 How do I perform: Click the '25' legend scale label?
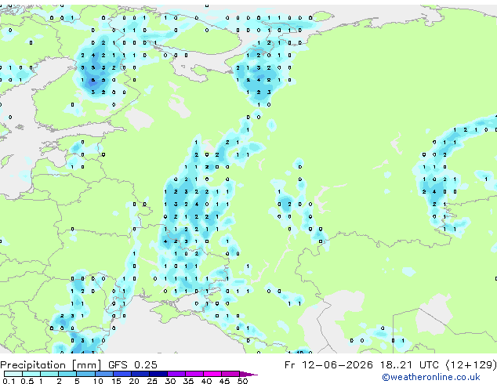[152, 381]
